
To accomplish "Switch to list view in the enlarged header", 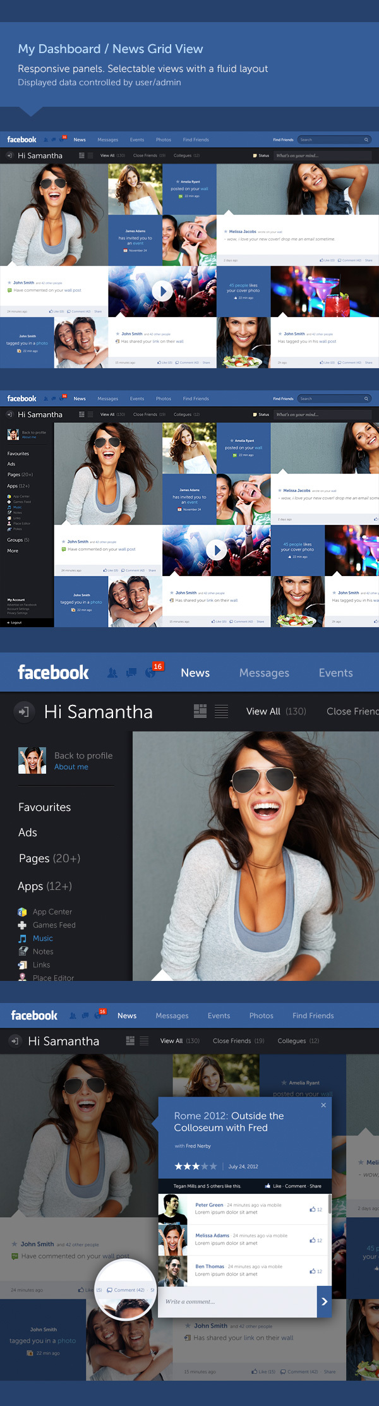I will coord(221,711).
